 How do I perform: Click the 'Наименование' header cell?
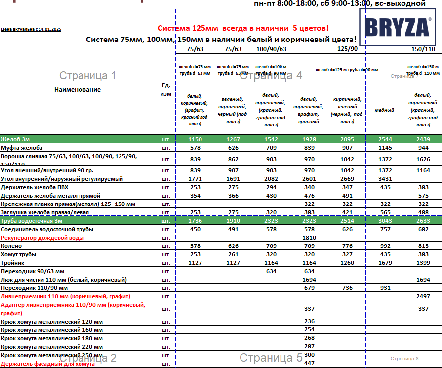point(78,90)
